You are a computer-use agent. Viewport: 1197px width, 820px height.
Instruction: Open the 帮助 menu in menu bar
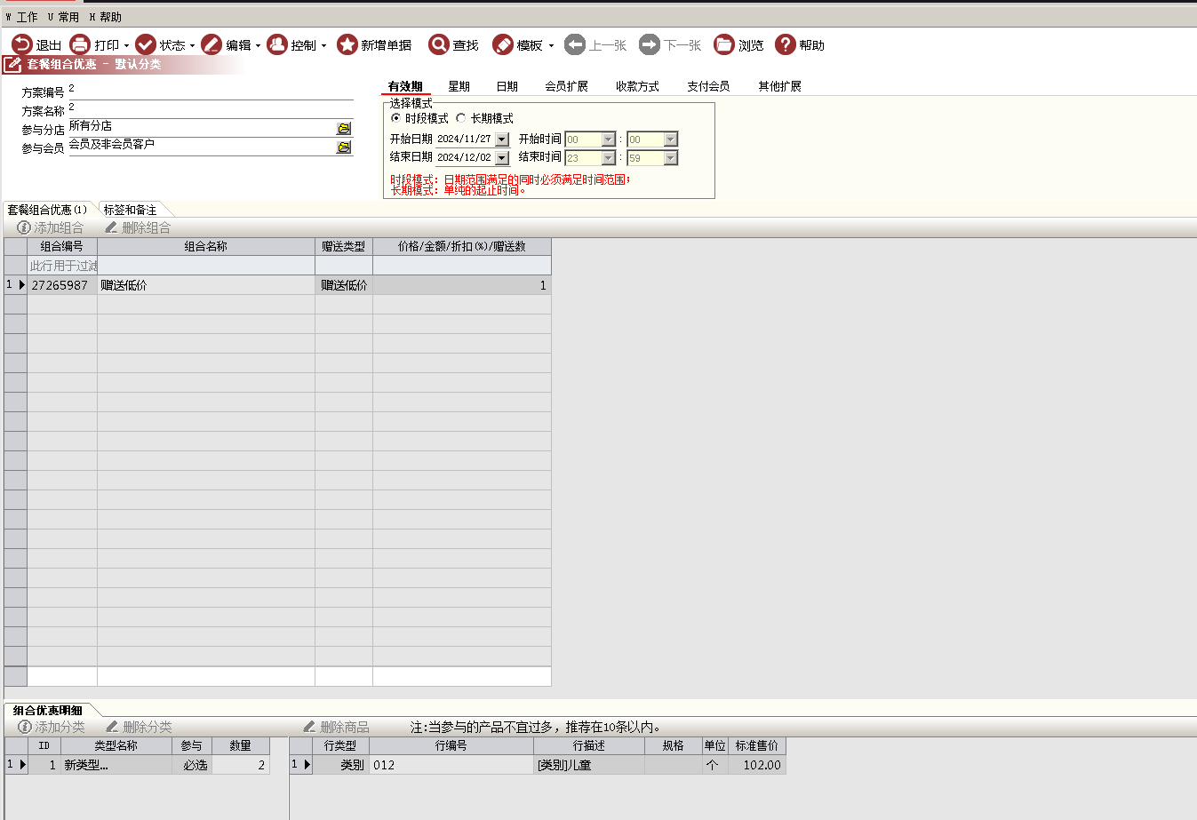pyautogui.click(x=105, y=17)
